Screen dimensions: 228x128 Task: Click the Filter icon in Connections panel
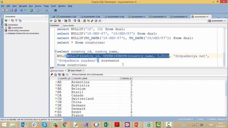click(16, 21)
